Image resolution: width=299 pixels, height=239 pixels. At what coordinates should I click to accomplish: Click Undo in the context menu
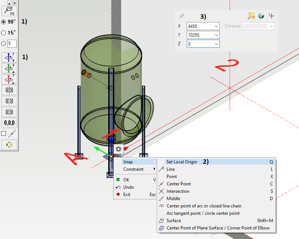tap(128, 187)
